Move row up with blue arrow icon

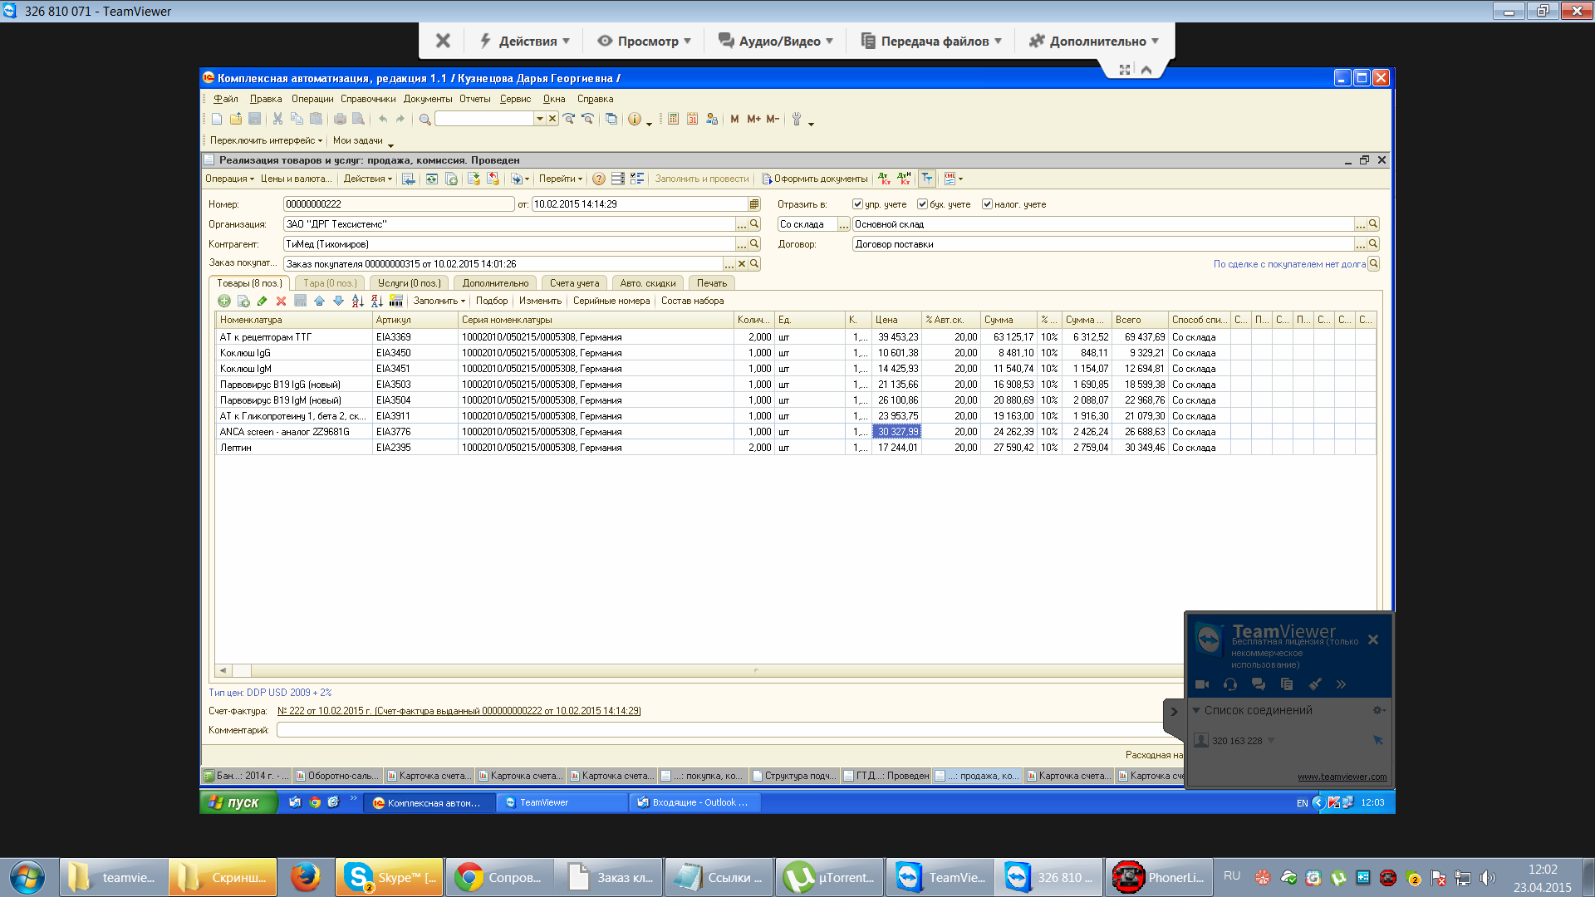pos(320,301)
